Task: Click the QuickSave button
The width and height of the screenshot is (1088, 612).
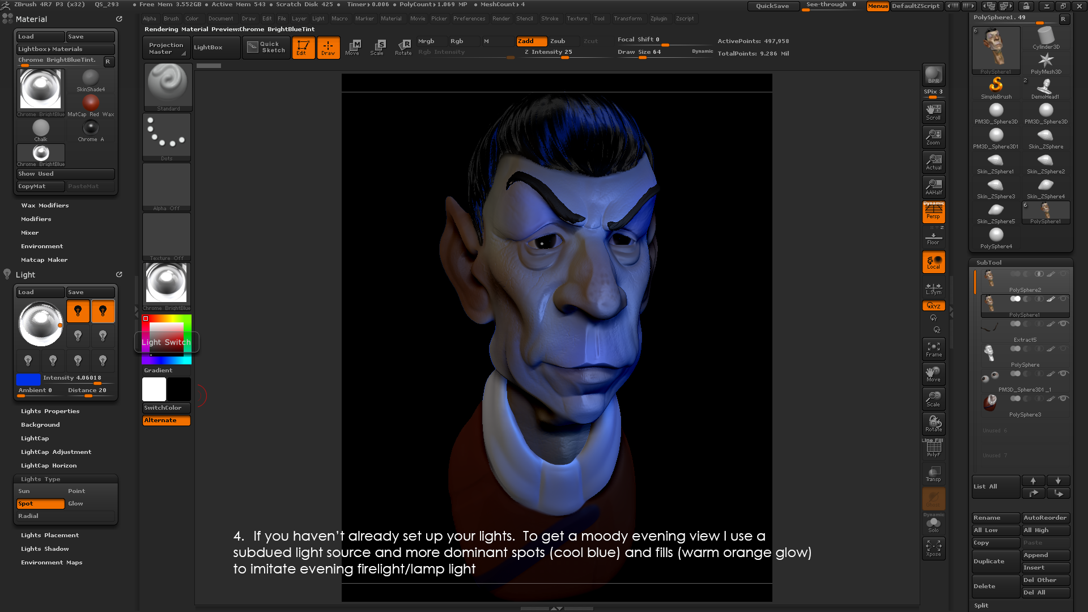Action: tap(772, 6)
